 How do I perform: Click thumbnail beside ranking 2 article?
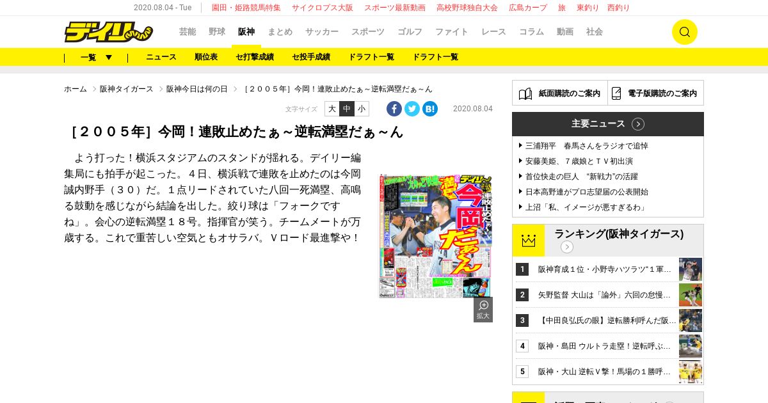point(691,295)
